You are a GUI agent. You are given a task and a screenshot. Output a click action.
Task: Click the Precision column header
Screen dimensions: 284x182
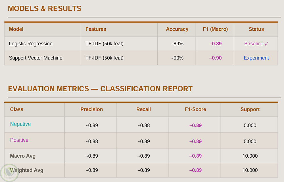point(91,109)
